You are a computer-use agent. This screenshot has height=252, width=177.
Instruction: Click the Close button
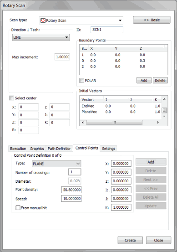pos(158,240)
